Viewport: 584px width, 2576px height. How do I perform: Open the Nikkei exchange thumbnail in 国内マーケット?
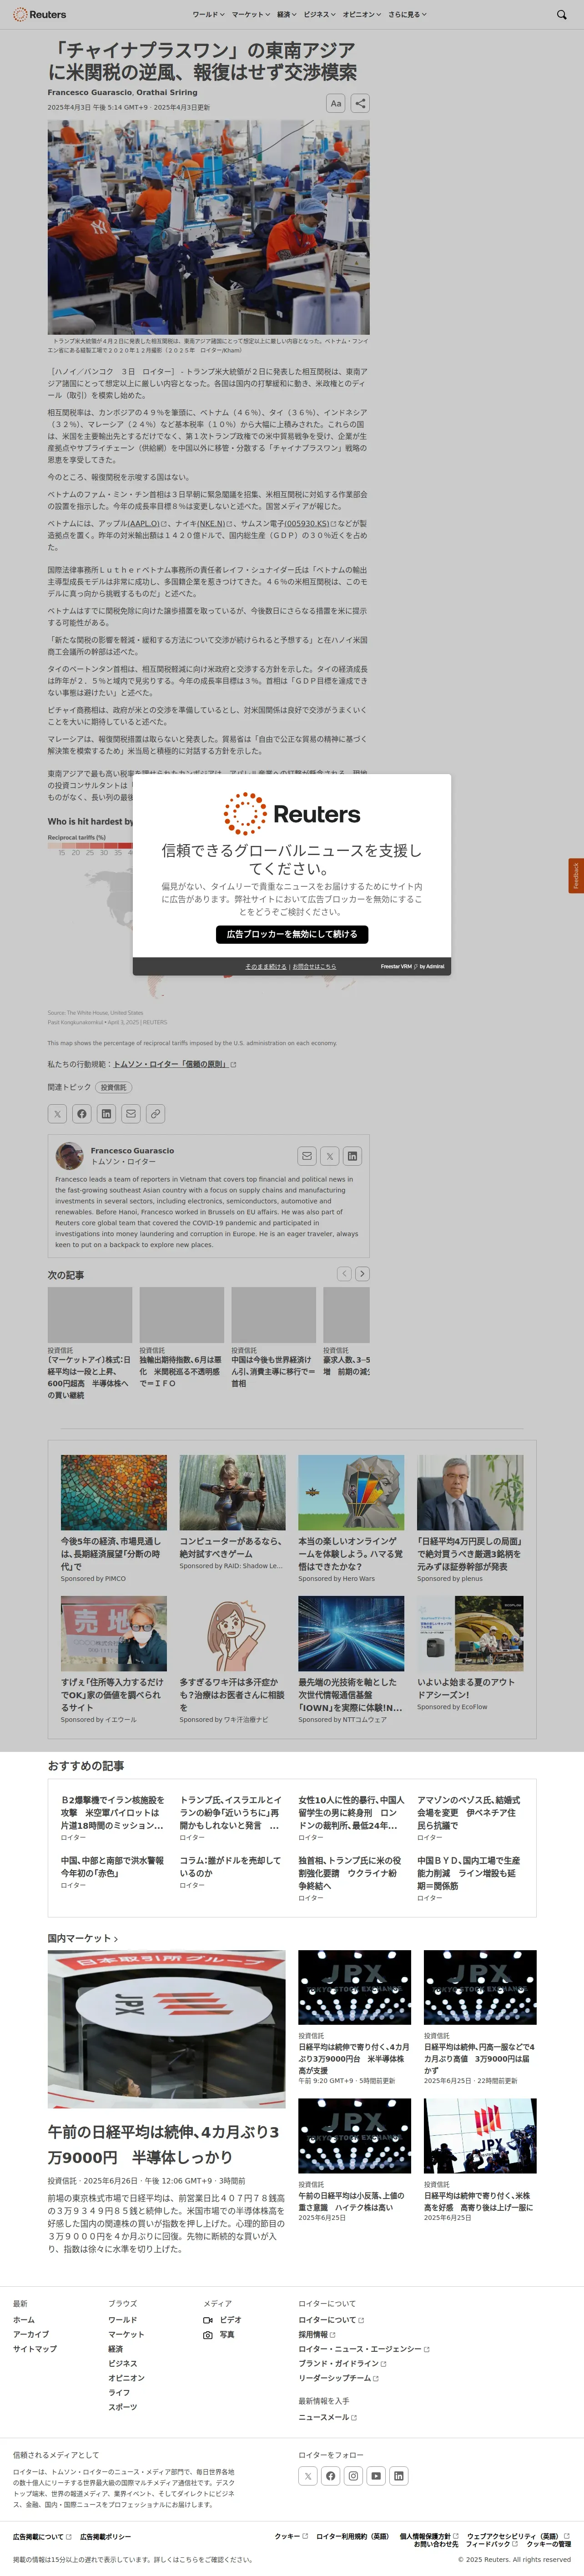(167, 2029)
